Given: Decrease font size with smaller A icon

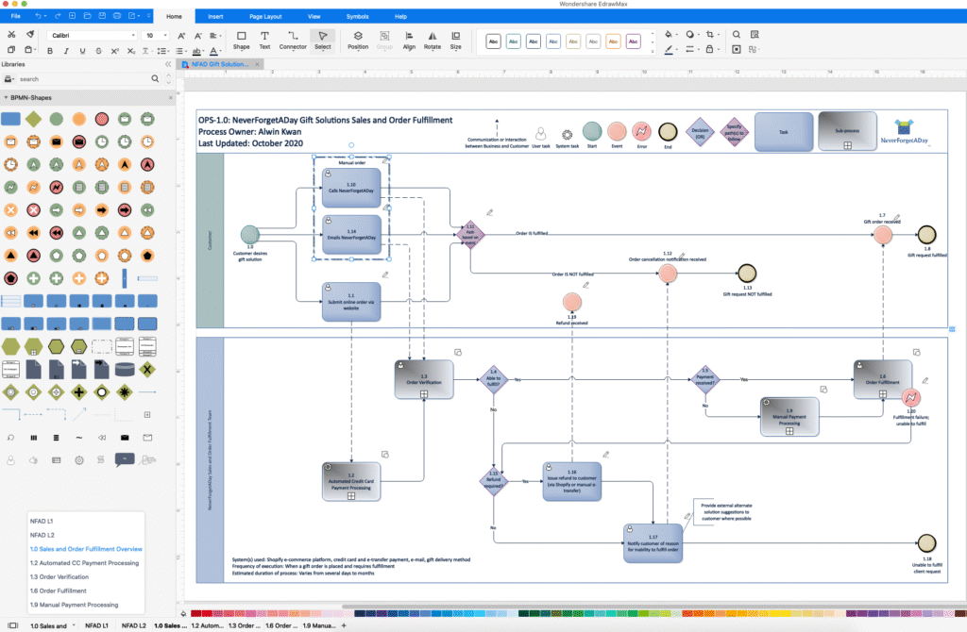Looking at the screenshot, I should [198, 36].
